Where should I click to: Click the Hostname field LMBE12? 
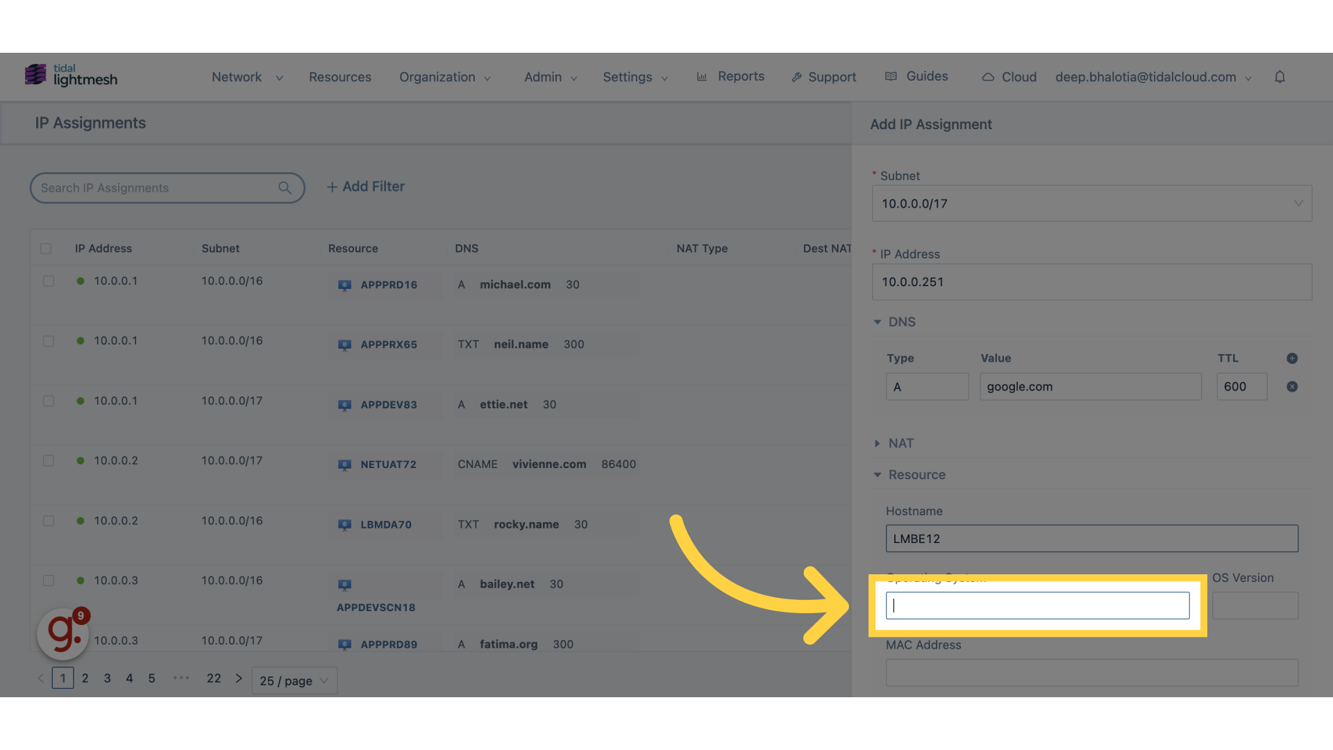(x=1091, y=539)
